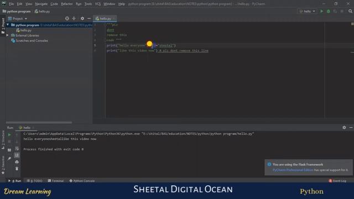Switch to the 6: TODO bottom tab
Viewport: 354px width, 199px height.
[x=34, y=181]
